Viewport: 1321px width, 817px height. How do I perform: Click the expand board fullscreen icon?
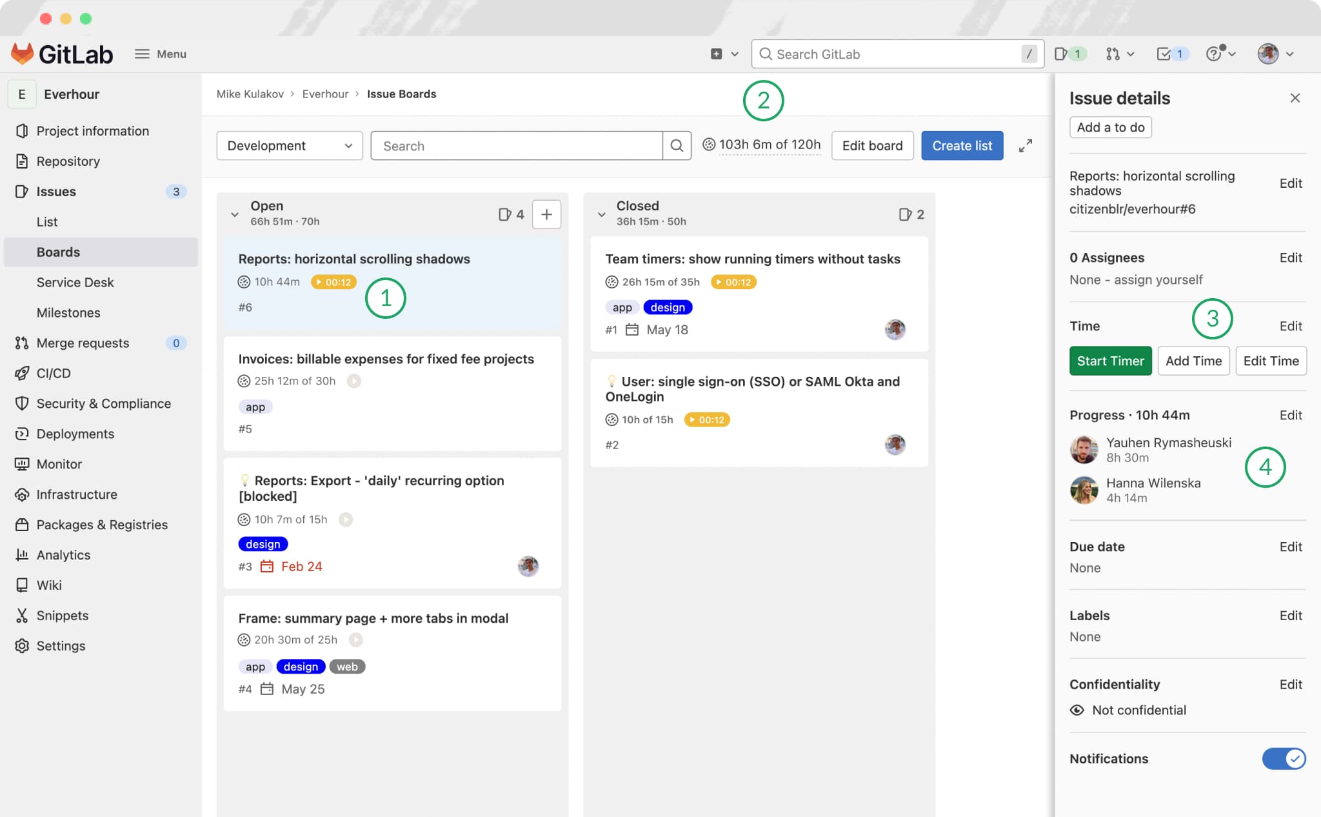tap(1026, 145)
